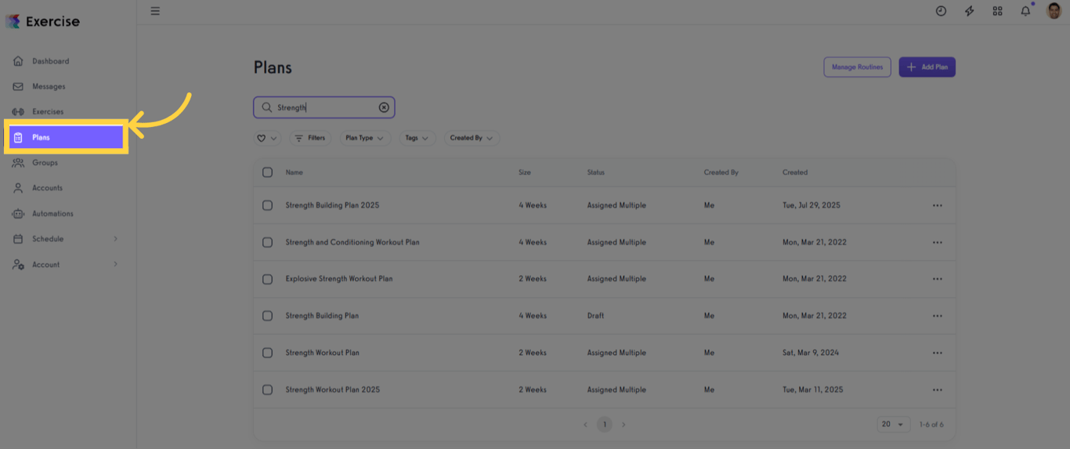Check Strength Workout Plan checkbox
Viewport: 1070px width, 449px height.
point(267,353)
